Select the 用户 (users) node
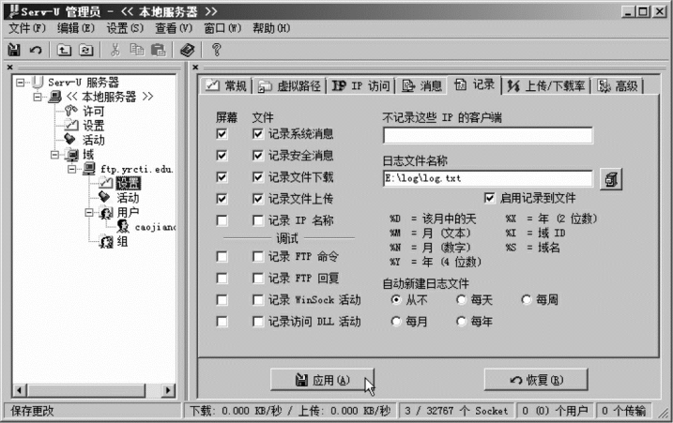 120,212
